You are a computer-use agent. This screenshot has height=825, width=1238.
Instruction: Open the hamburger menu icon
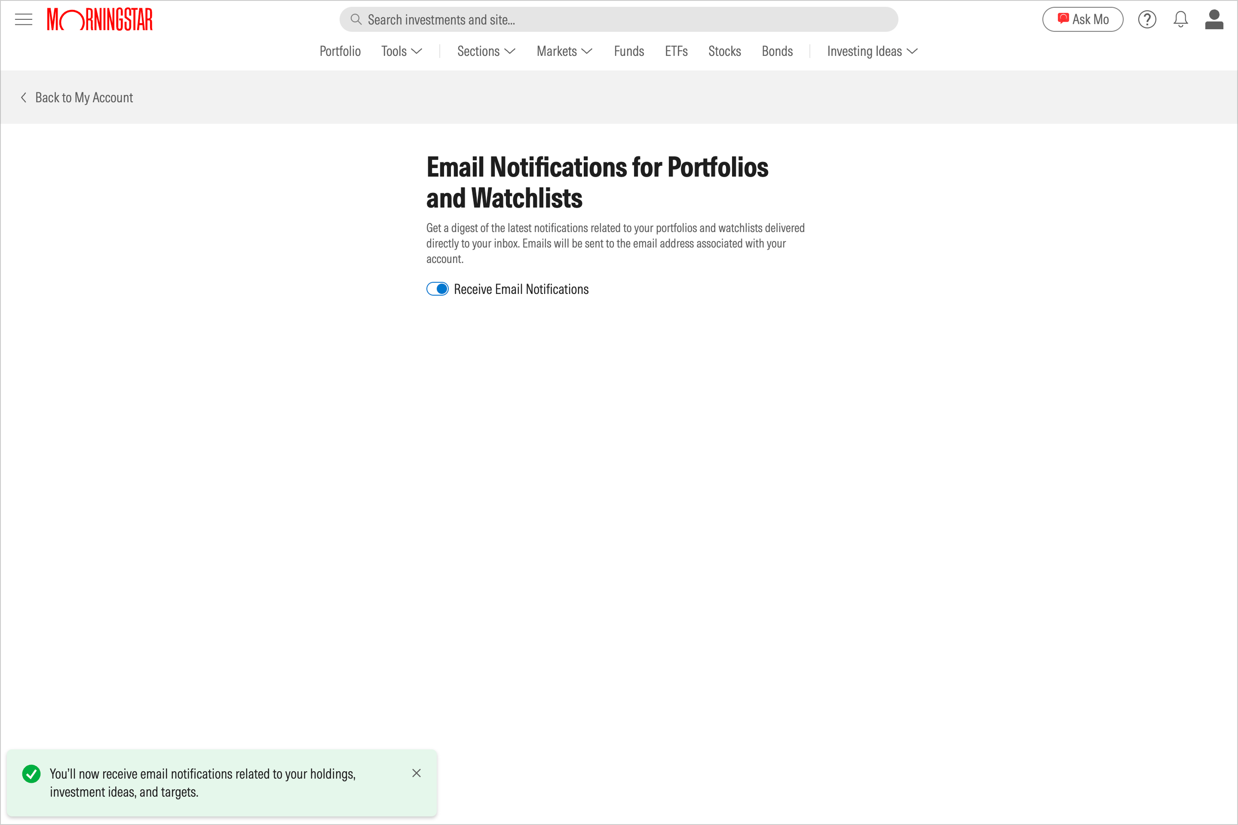click(x=24, y=19)
